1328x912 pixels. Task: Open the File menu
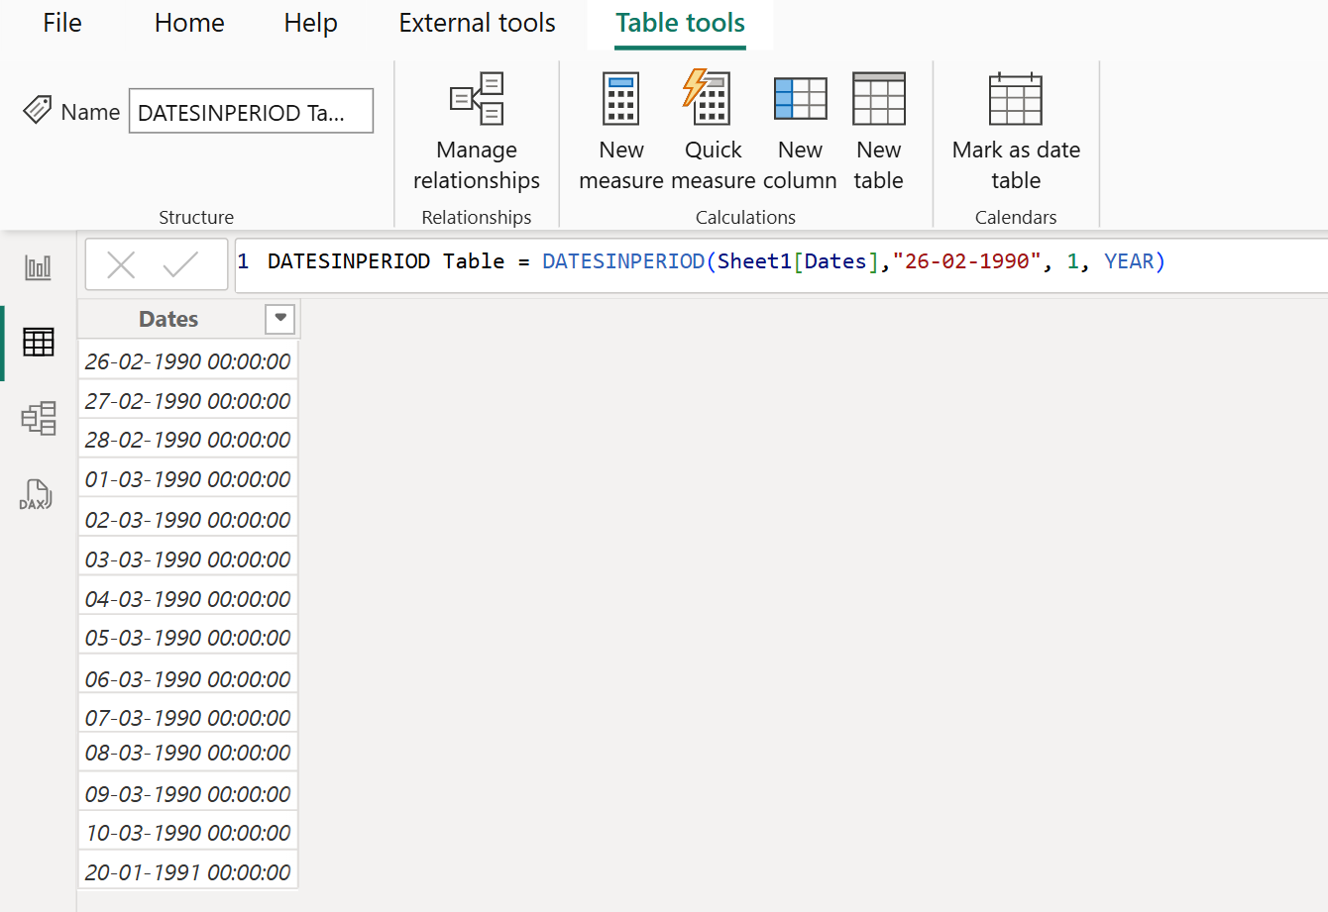pyautogui.click(x=61, y=23)
